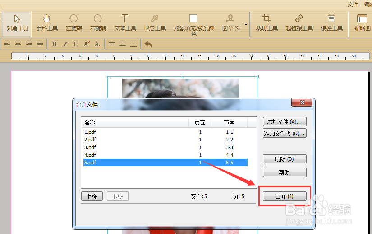Click range value 3-3 of 3.pdf

(x=230, y=147)
